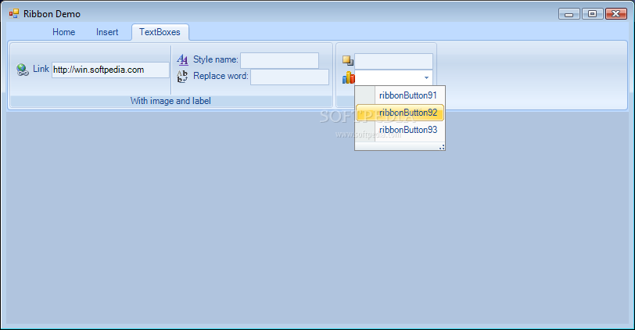Click the globe link icon beside Link

pos(22,70)
